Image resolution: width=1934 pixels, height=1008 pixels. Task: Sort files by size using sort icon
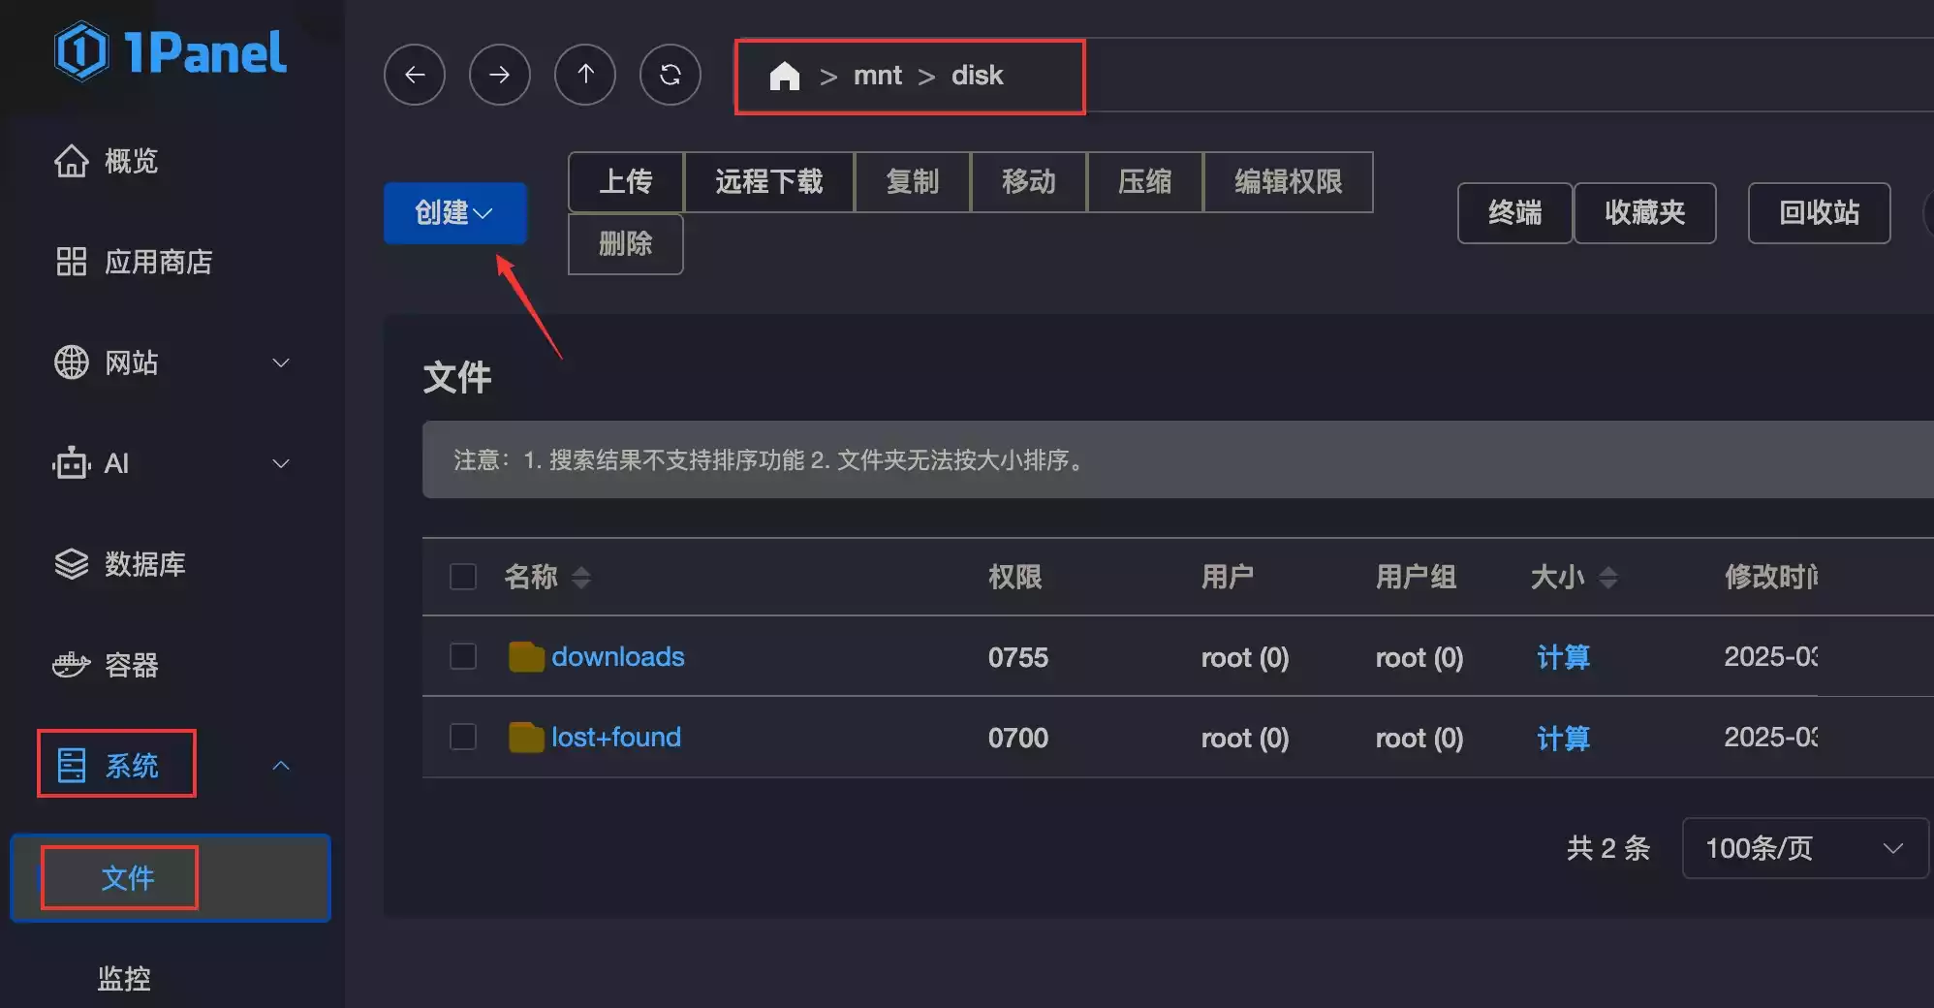point(1608,578)
